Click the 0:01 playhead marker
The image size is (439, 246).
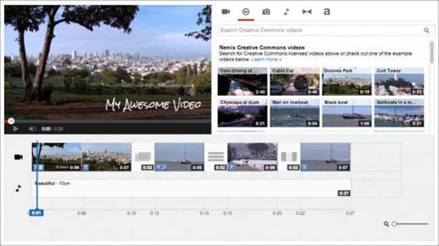click(36, 213)
